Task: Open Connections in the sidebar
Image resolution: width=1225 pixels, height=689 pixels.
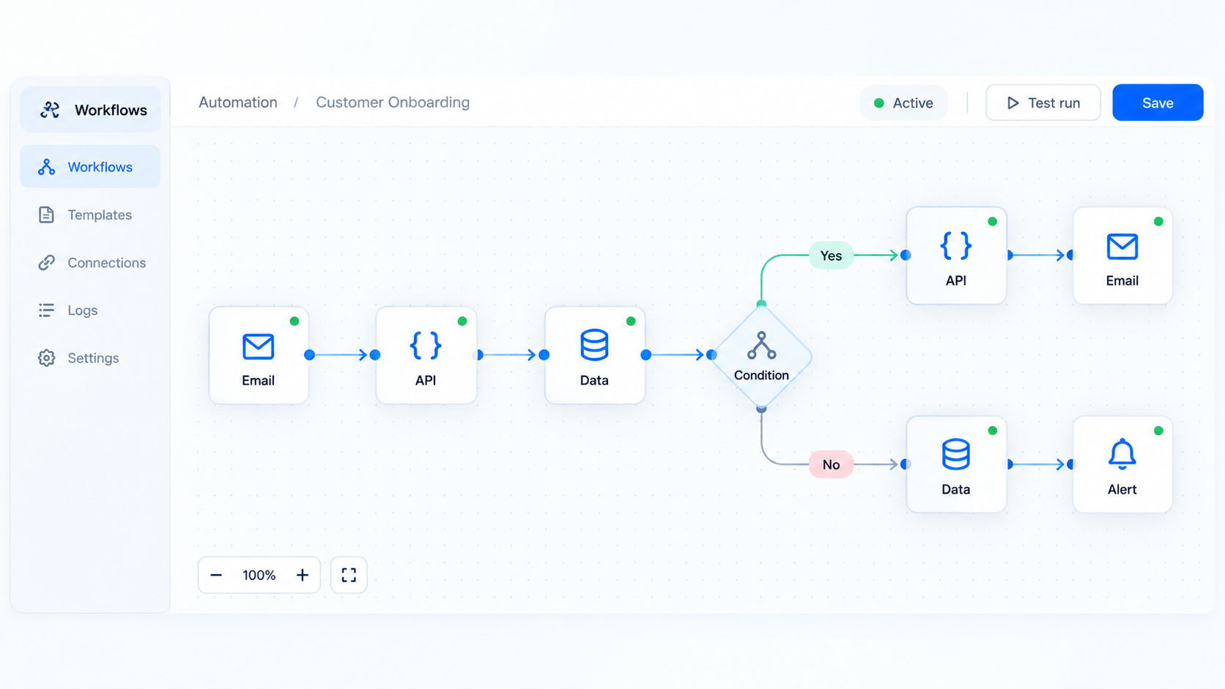Action: [90, 262]
